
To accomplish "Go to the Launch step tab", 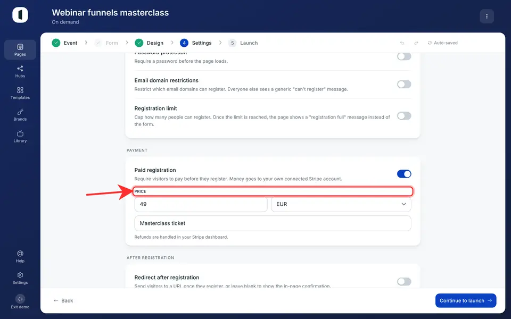I will tap(243, 43).
